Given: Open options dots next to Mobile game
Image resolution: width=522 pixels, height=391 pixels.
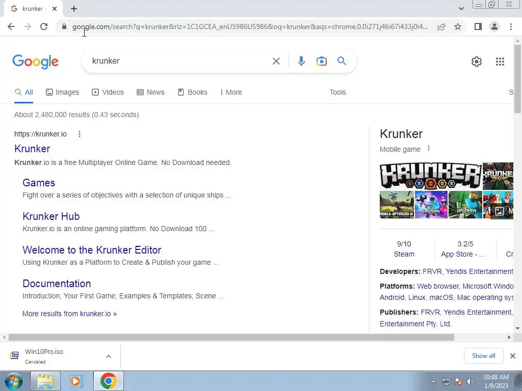Looking at the screenshot, I should click(429, 149).
